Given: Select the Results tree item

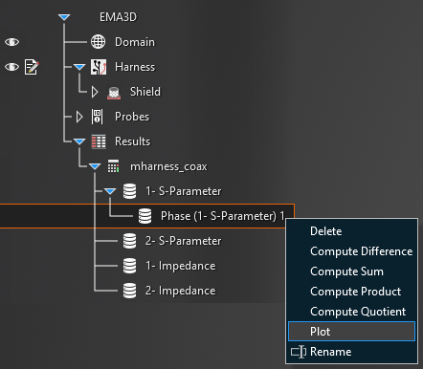Looking at the screenshot, I should [132, 141].
